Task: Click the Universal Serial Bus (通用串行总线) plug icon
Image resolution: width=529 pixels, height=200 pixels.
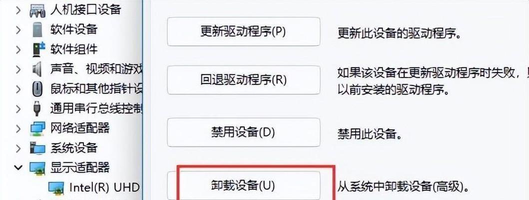Action: (37, 108)
